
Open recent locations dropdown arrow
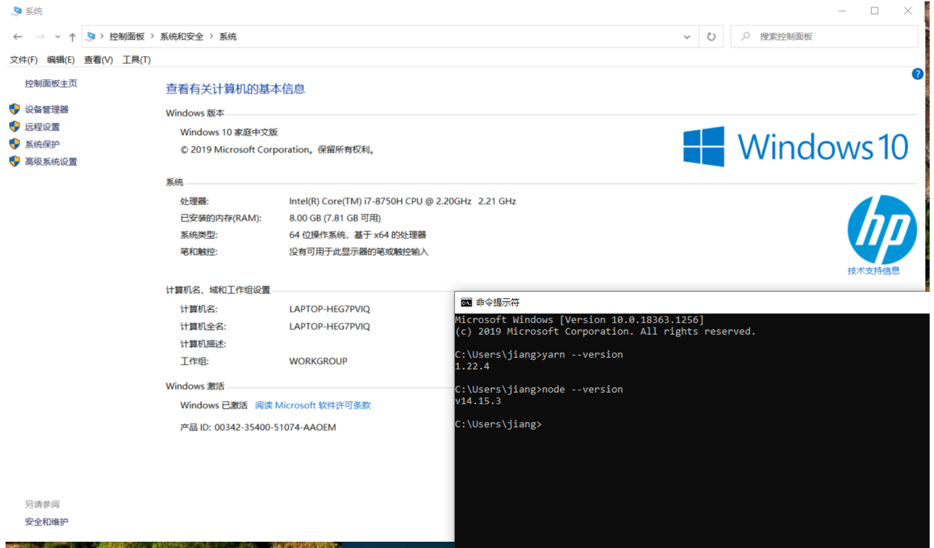(57, 37)
